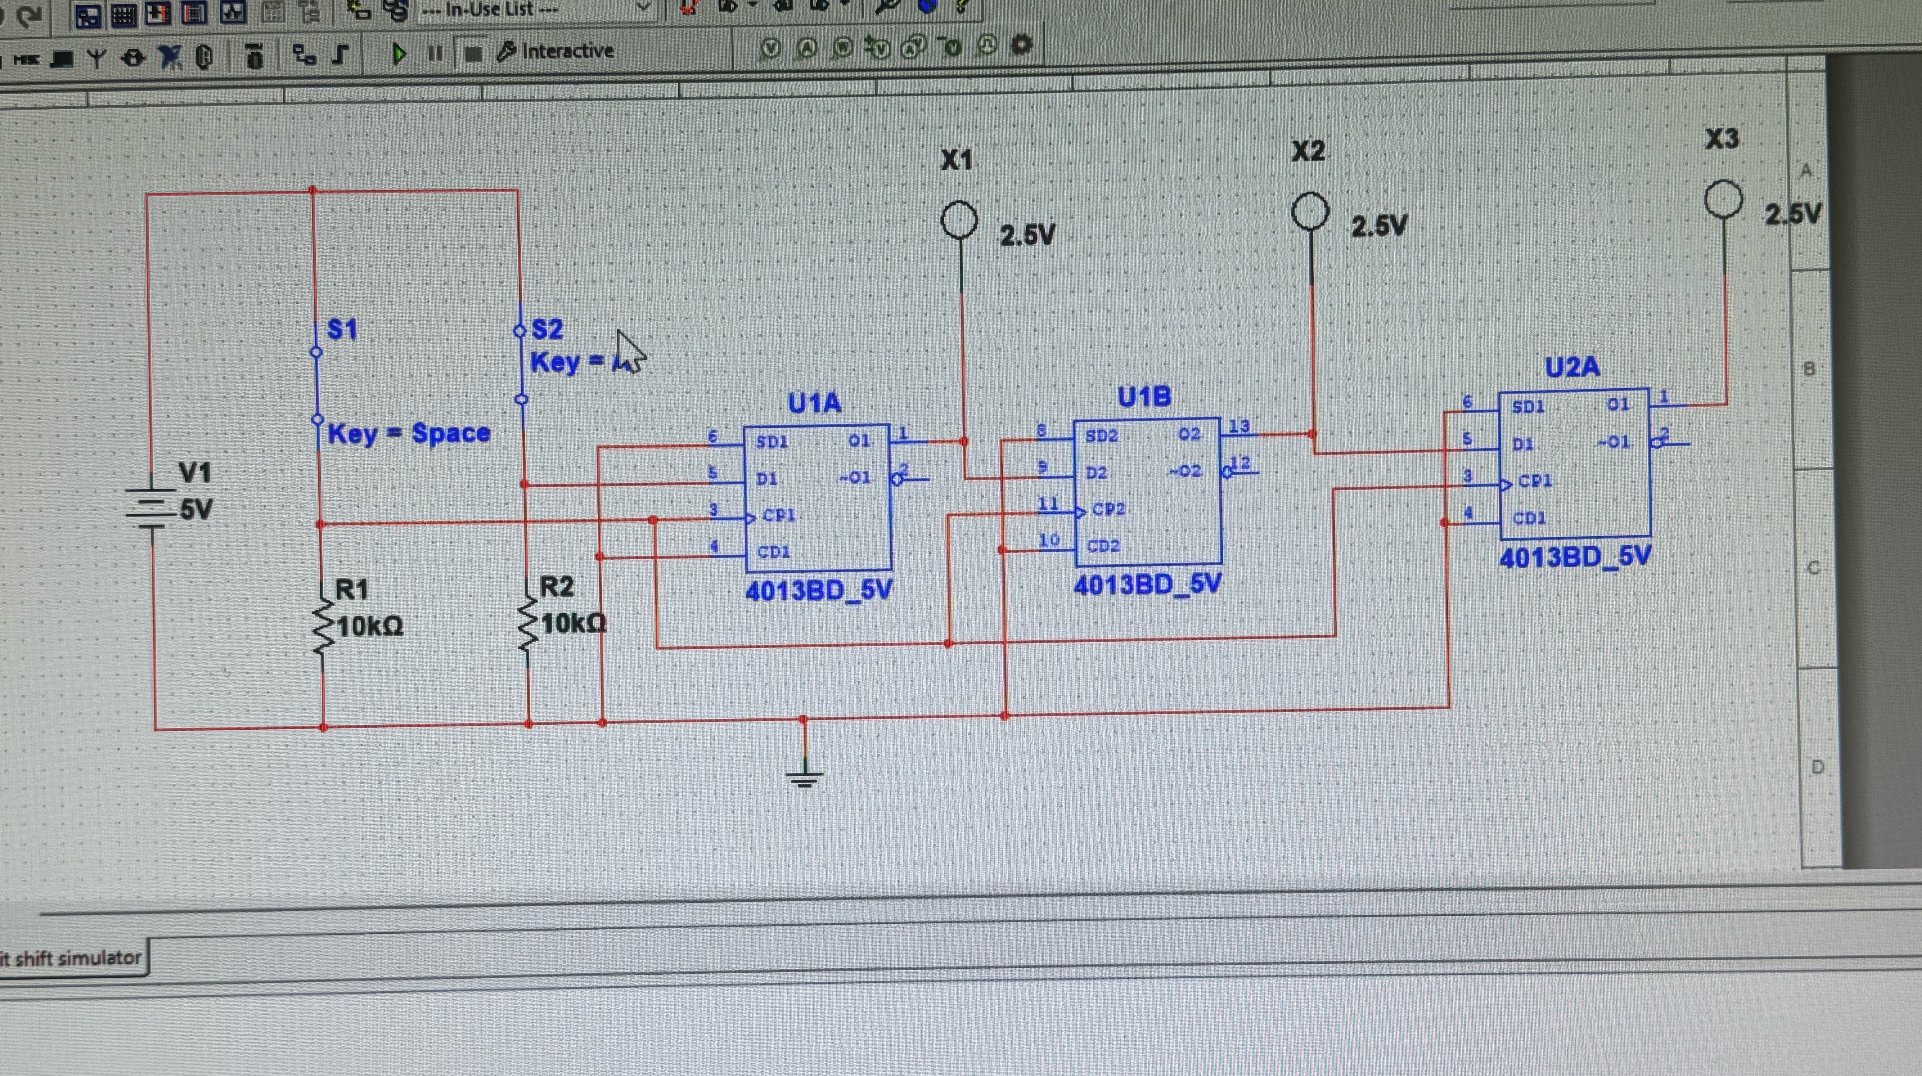The height and width of the screenshot is (1076, 1922).
Task: Select the U1B flip-flop component
Action: click(1147, 493)
